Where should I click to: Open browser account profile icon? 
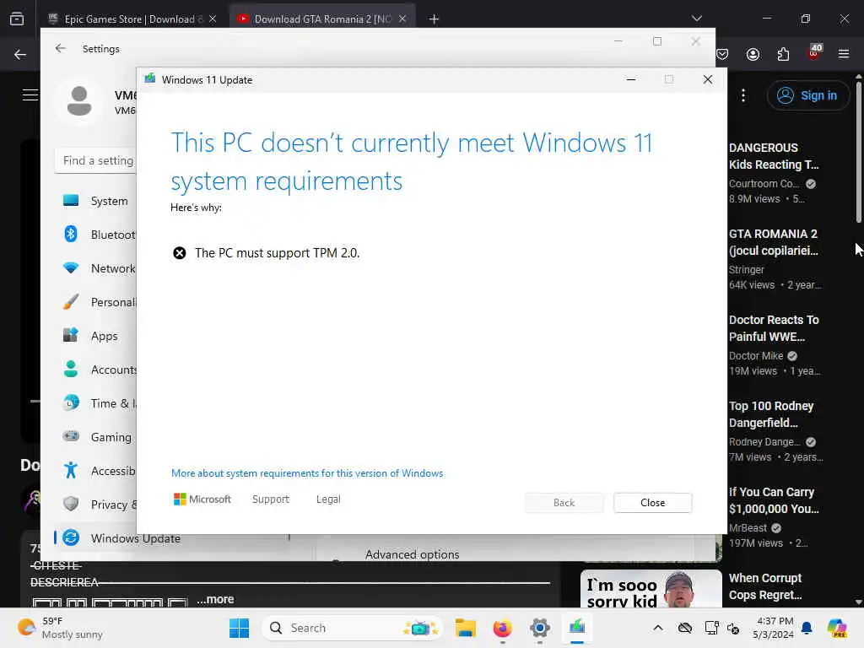tap(753, 54)
